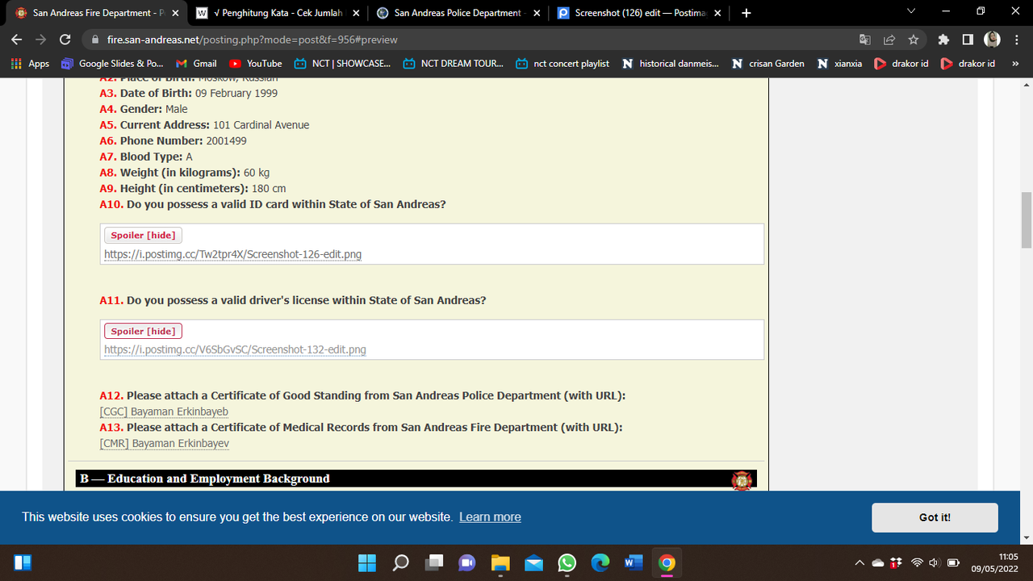Open Google Slides bookmark
The image size is (1033, 581).
pyautogui.click(x=112, y=63)
